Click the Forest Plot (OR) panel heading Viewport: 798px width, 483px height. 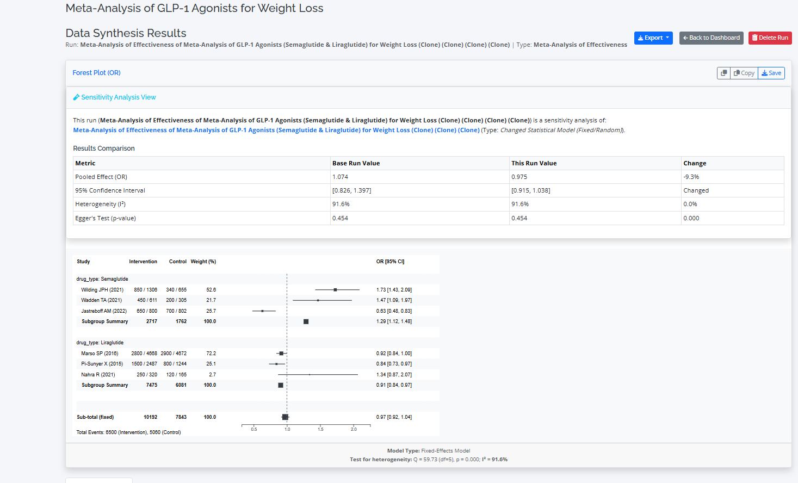tap(97, 73)
